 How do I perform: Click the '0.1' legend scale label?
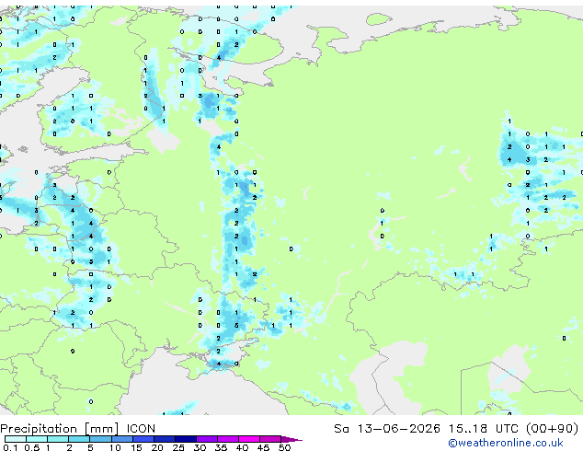10,447
